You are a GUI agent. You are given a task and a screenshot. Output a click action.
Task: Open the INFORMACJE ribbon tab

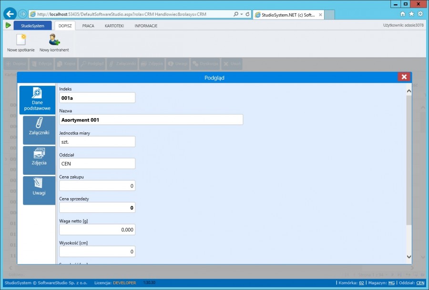click(146, 26)
